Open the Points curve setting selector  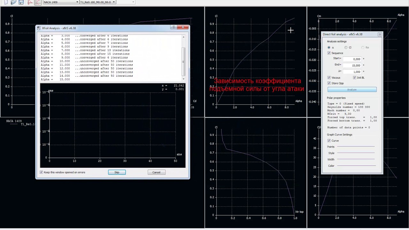click(356, 147)
